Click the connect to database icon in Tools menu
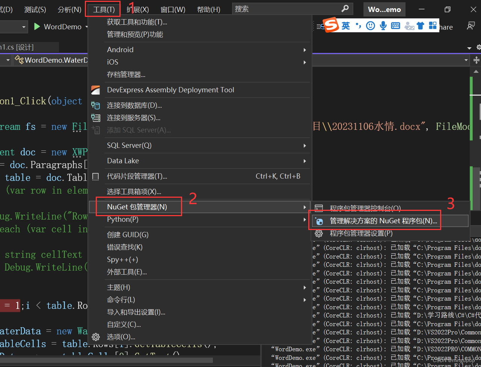 (x=96, y=105)
